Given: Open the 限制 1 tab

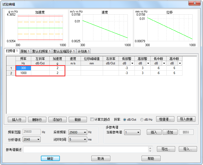Looking at the screenshot, I should [x=25, y=51].
